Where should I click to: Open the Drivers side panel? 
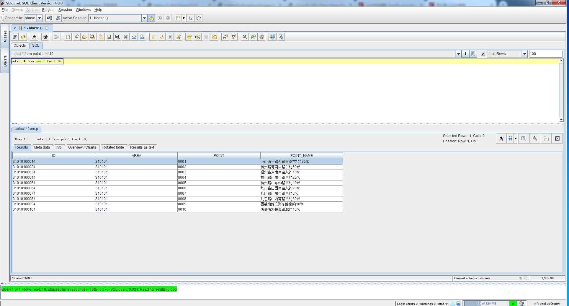[5, 61]
